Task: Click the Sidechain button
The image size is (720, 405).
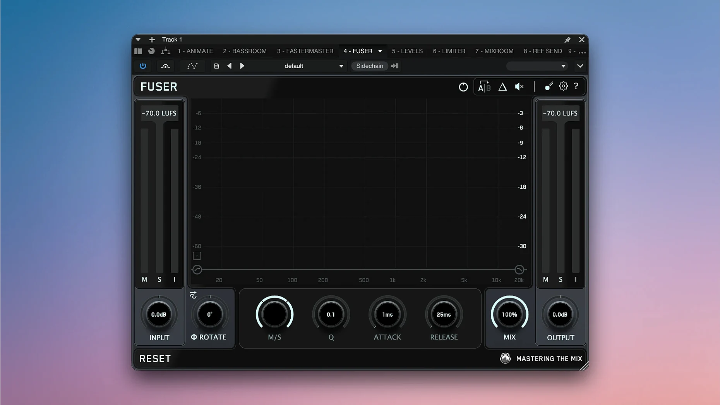Action: click(370, 66)
